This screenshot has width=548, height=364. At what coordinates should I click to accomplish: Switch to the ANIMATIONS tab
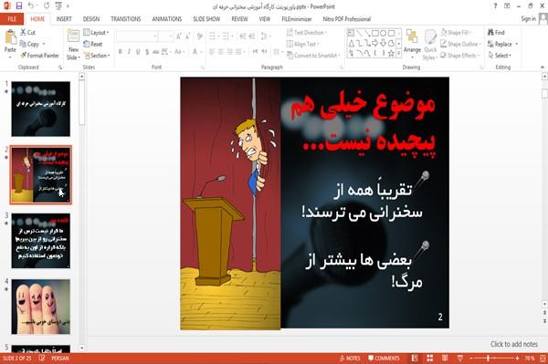tap(167, 19)
